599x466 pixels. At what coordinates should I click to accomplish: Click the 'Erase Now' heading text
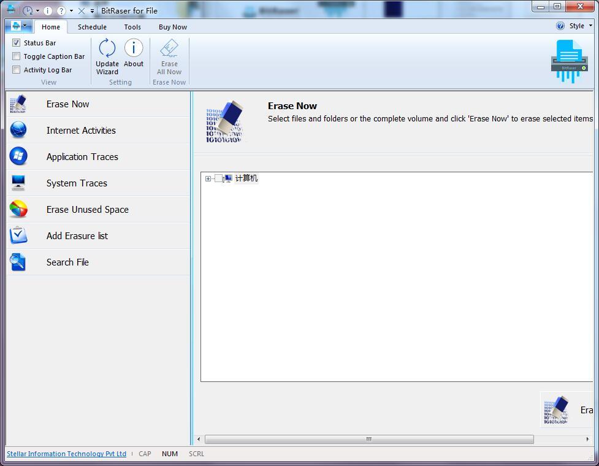coord(292,106)
